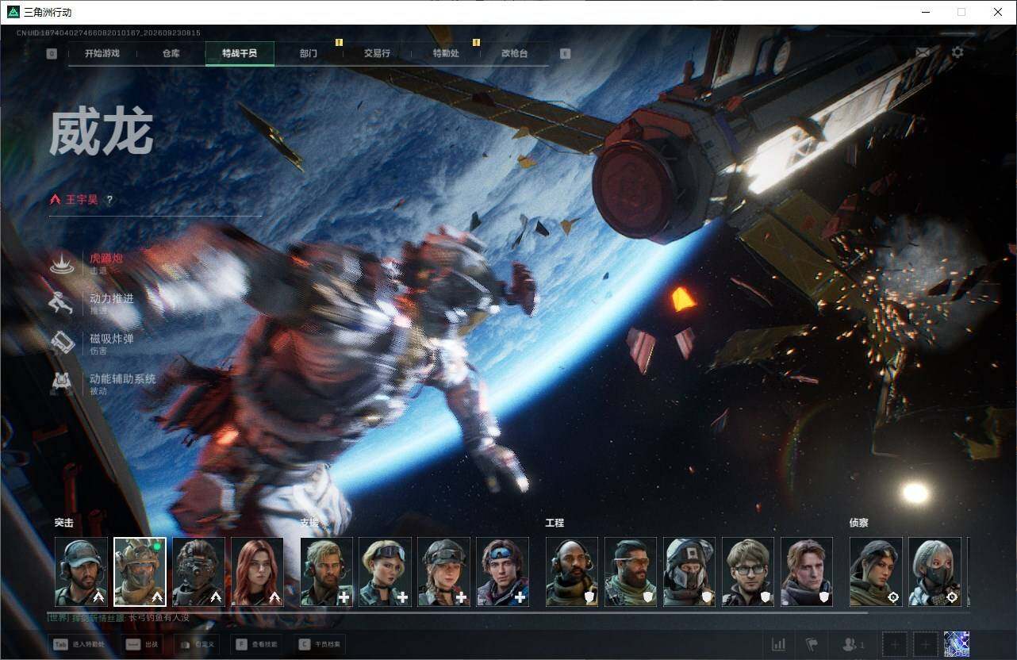This screenshot has height=660, width=1017.
Task: Click the 突击 category label
Action: 64,523
